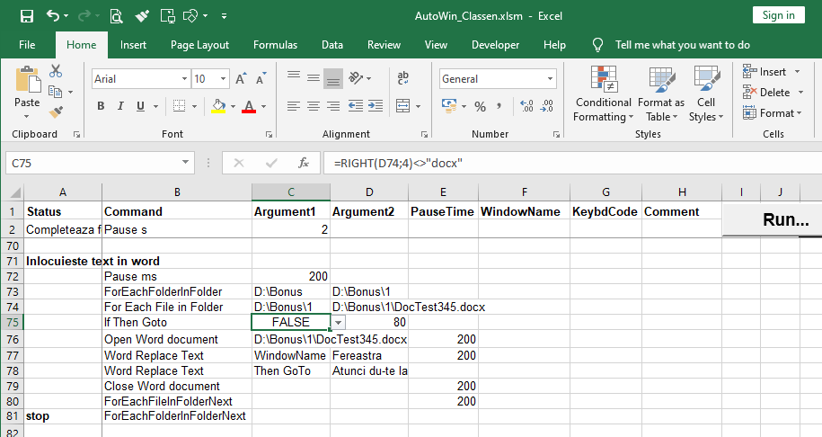Image resolution: width=822 pixels, height=437 pixels.
Task: Click the Select All corner triangle
Action: [x=15, y=192]
